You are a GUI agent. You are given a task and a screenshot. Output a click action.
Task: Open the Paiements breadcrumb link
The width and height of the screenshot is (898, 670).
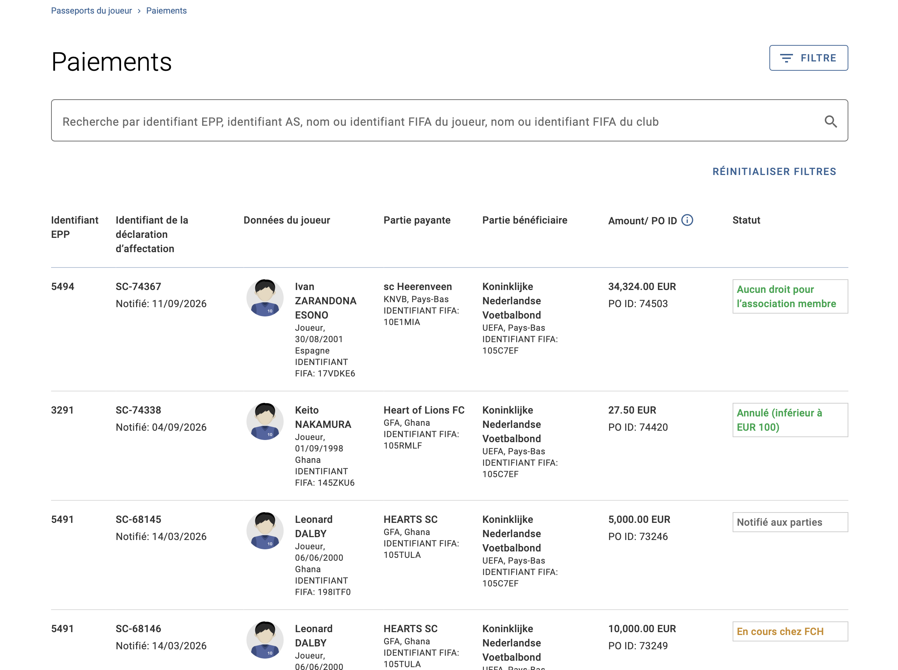click(x=166, y=11)
